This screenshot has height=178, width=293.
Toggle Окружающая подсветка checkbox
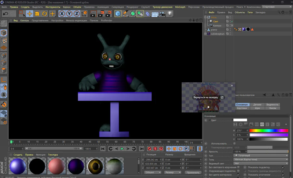pos(238,171)
